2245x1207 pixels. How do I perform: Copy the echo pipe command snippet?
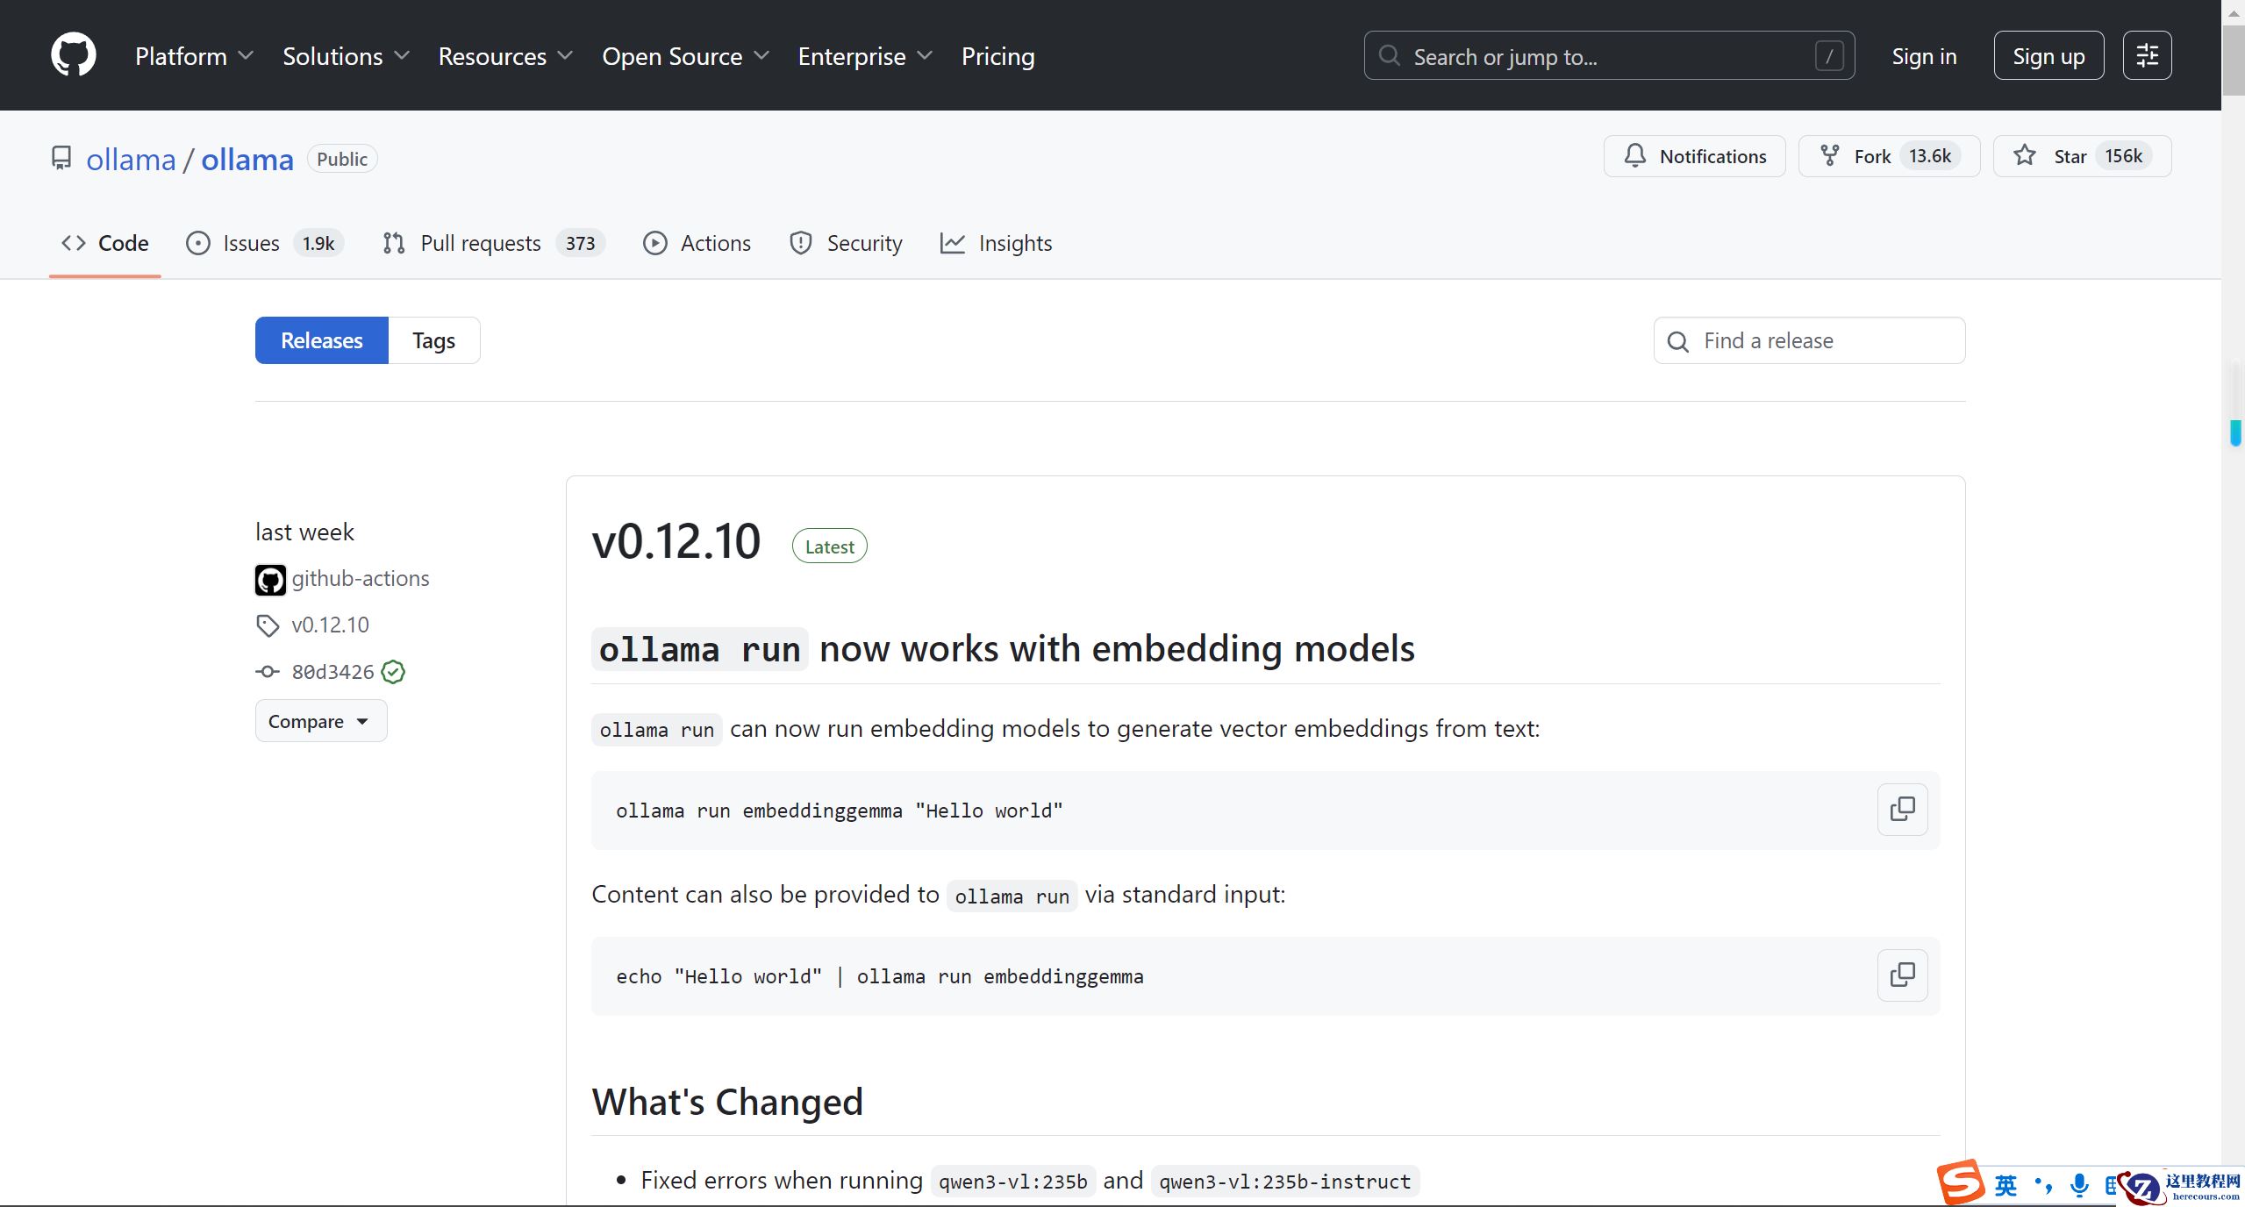[1902, 975]
